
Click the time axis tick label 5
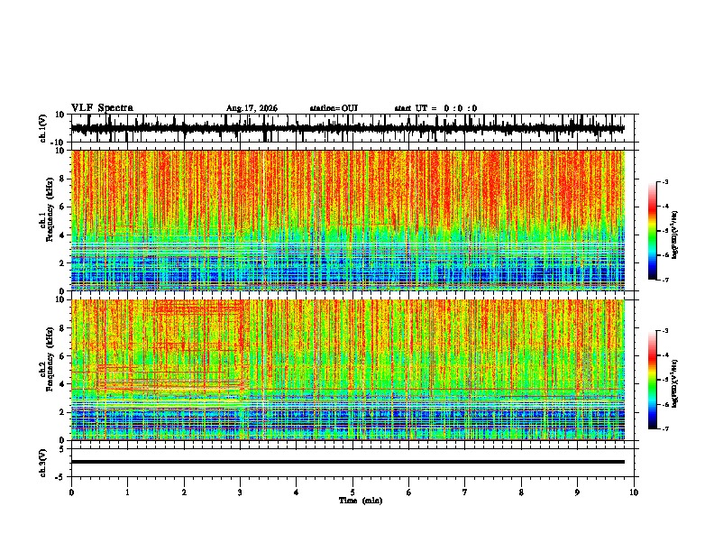click(352, 492)
